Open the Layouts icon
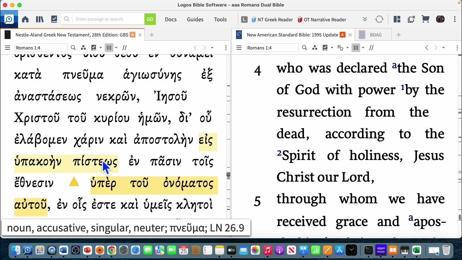This screenshot has height=260, width=462. pyautogui.click(x=397, y=19)
